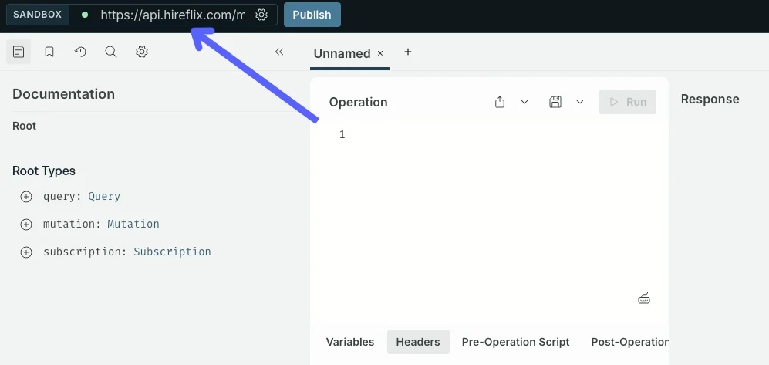Collapse the sidebar with double chevron
Viewport: 769px width, 365px height.
tap(279, 52)
